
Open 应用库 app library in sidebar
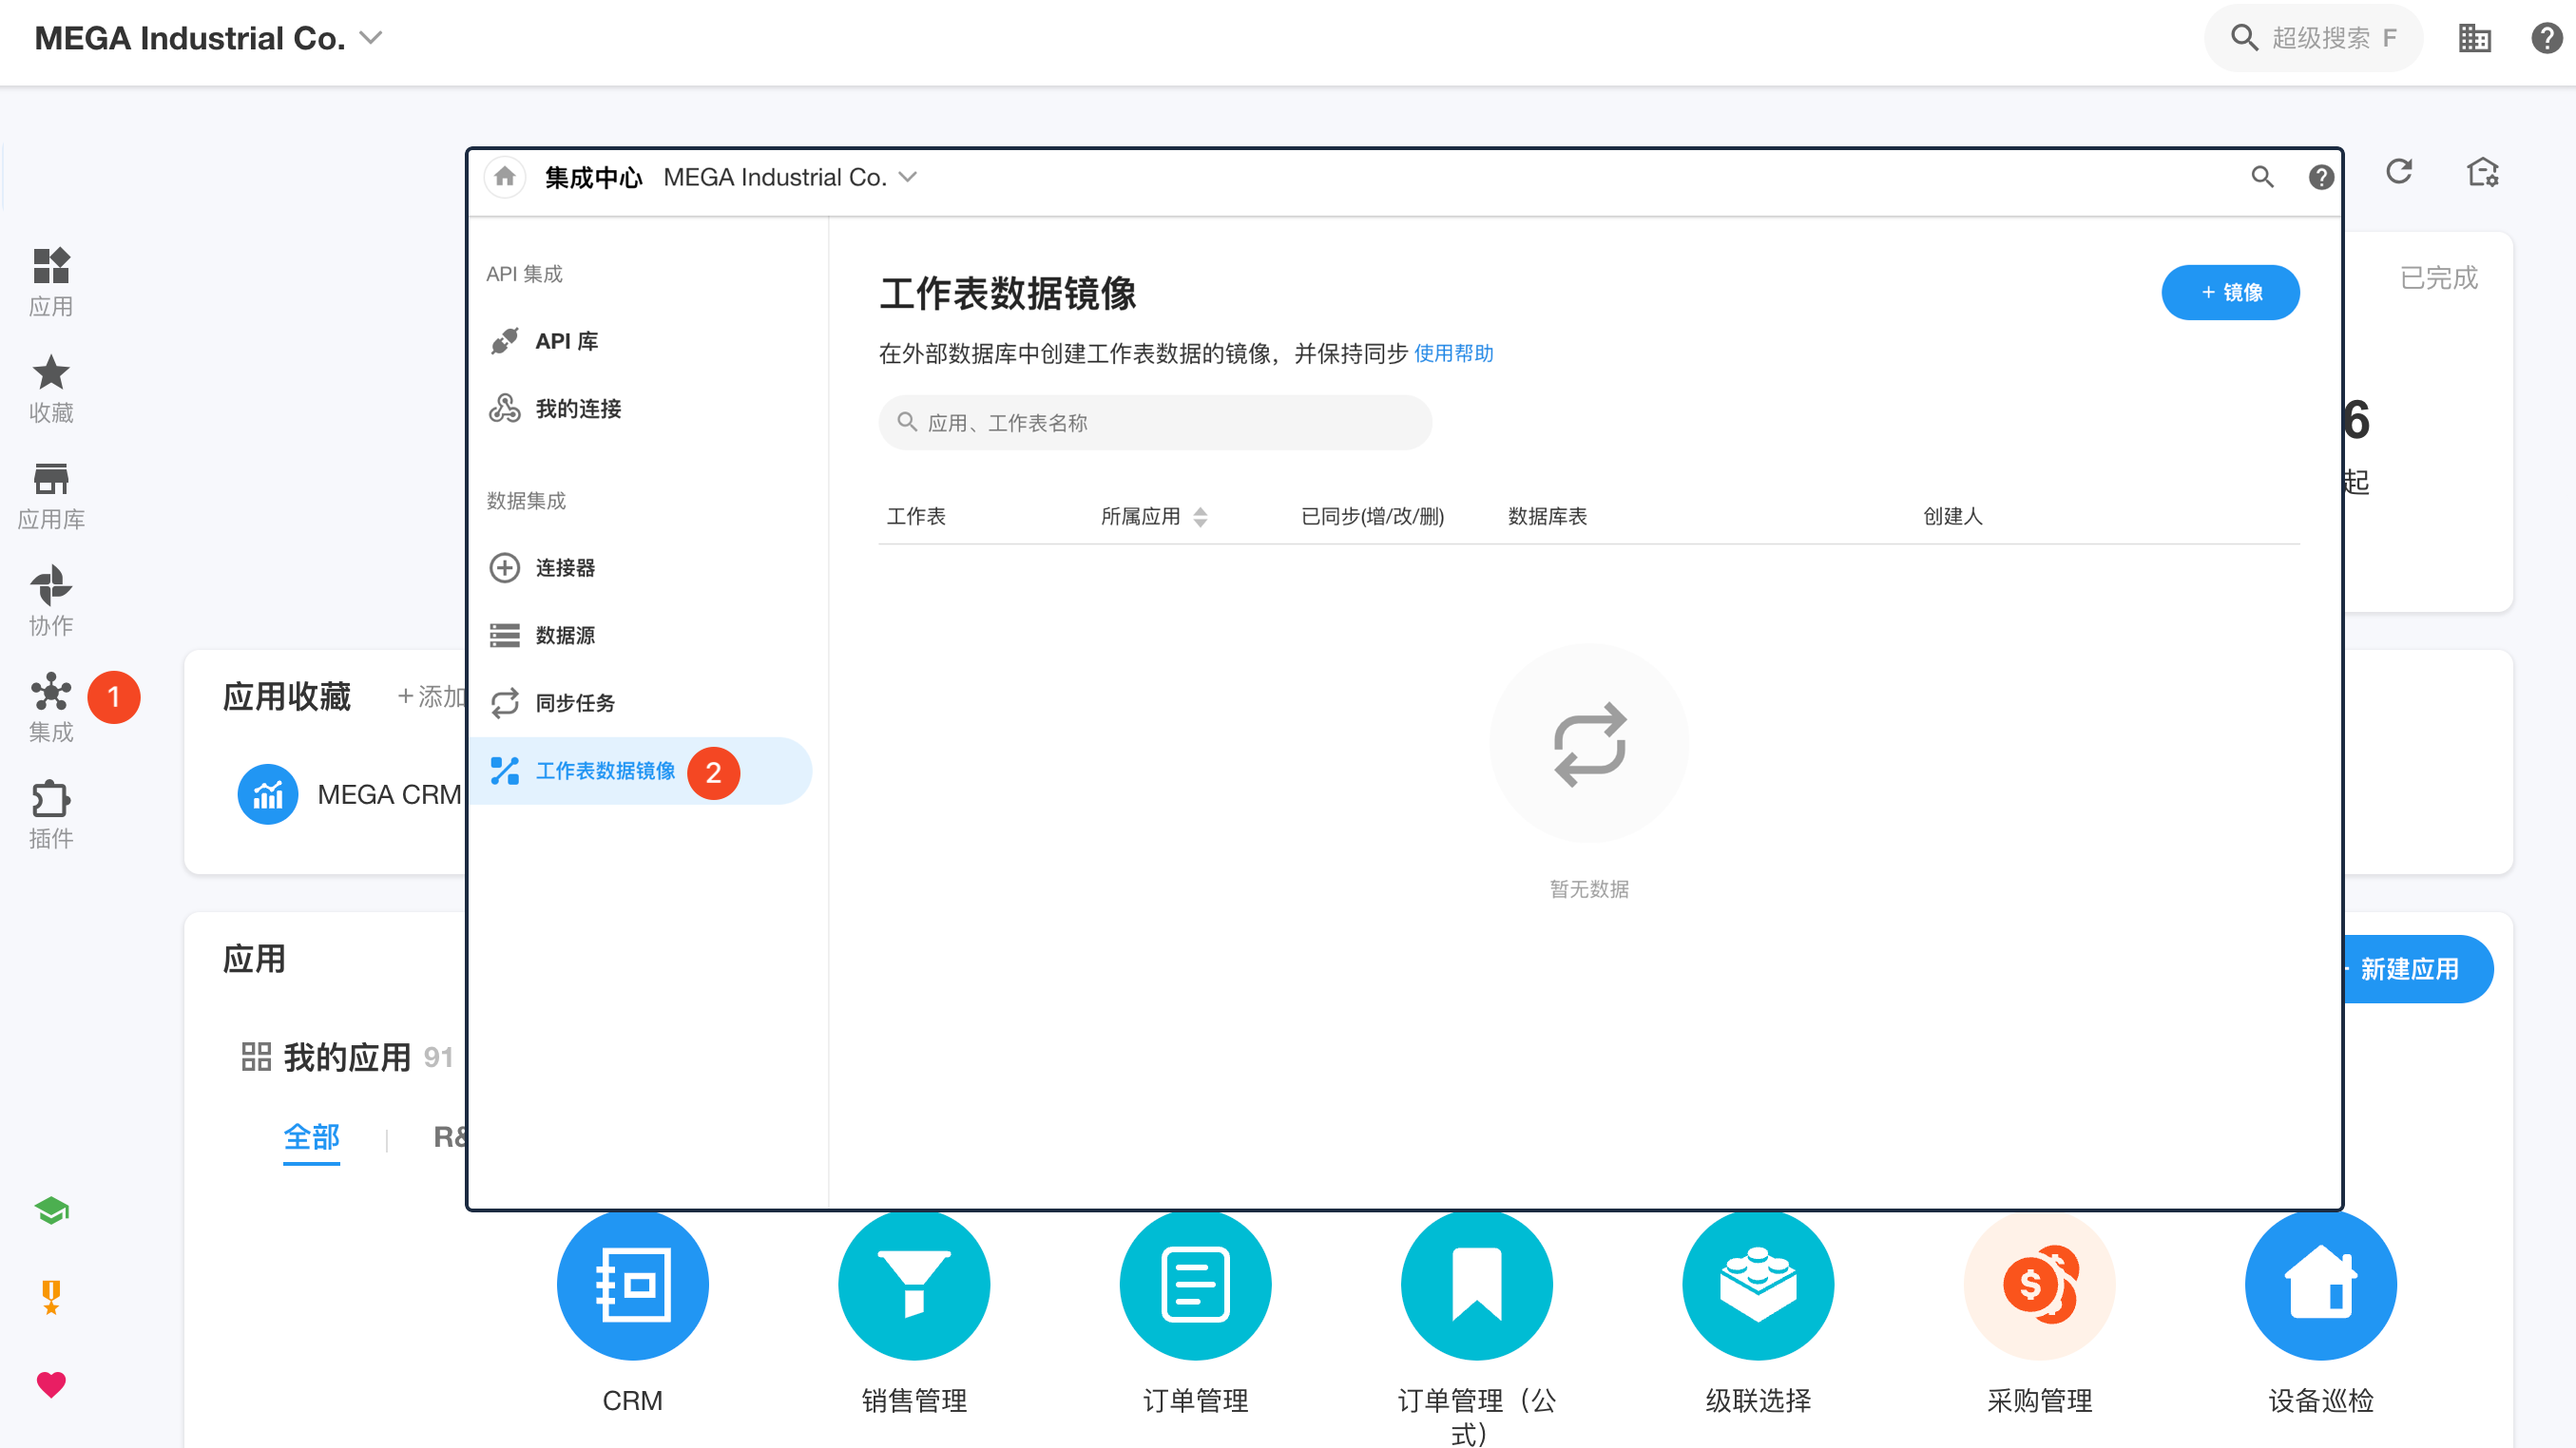[x=51, y=495]
